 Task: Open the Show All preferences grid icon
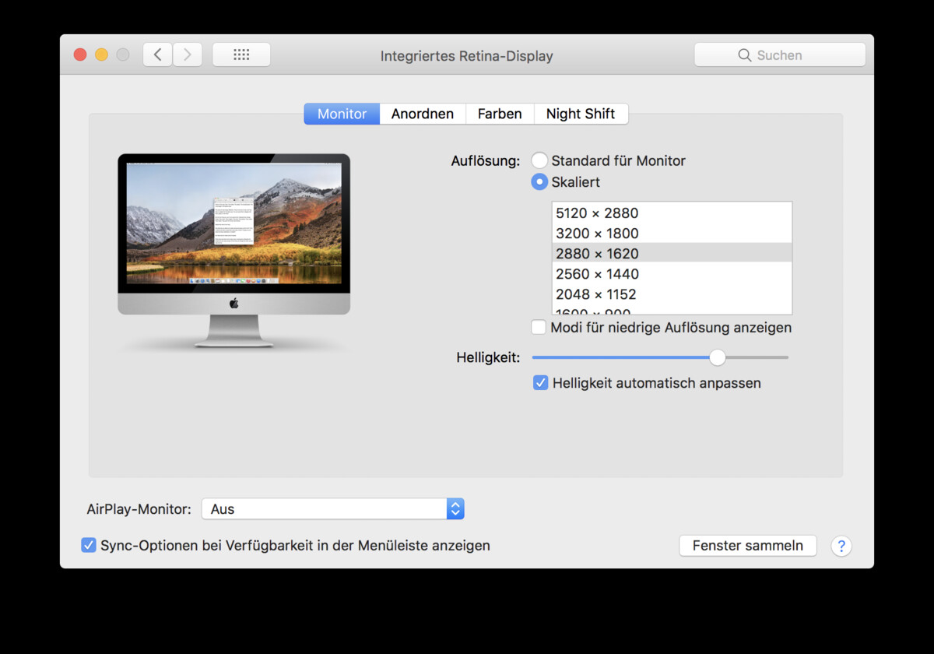[241, 54]
